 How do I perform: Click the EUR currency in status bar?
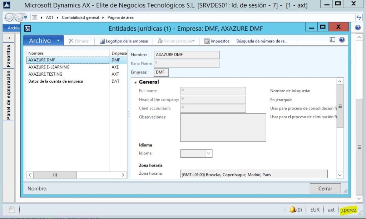tap(315, 210)
